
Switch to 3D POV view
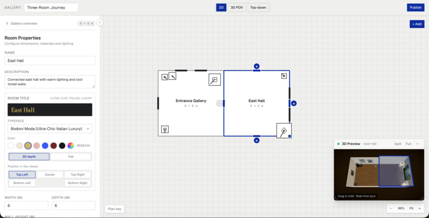[x=237, y=7]
